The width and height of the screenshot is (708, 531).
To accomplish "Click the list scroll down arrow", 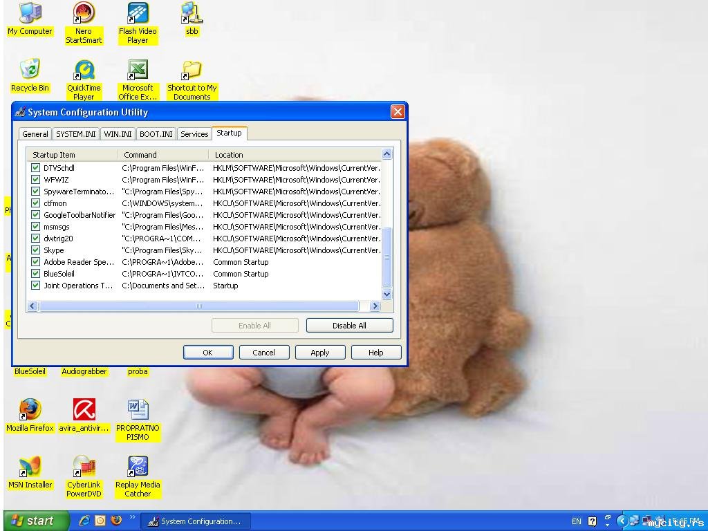I will [x=386, y=295].
